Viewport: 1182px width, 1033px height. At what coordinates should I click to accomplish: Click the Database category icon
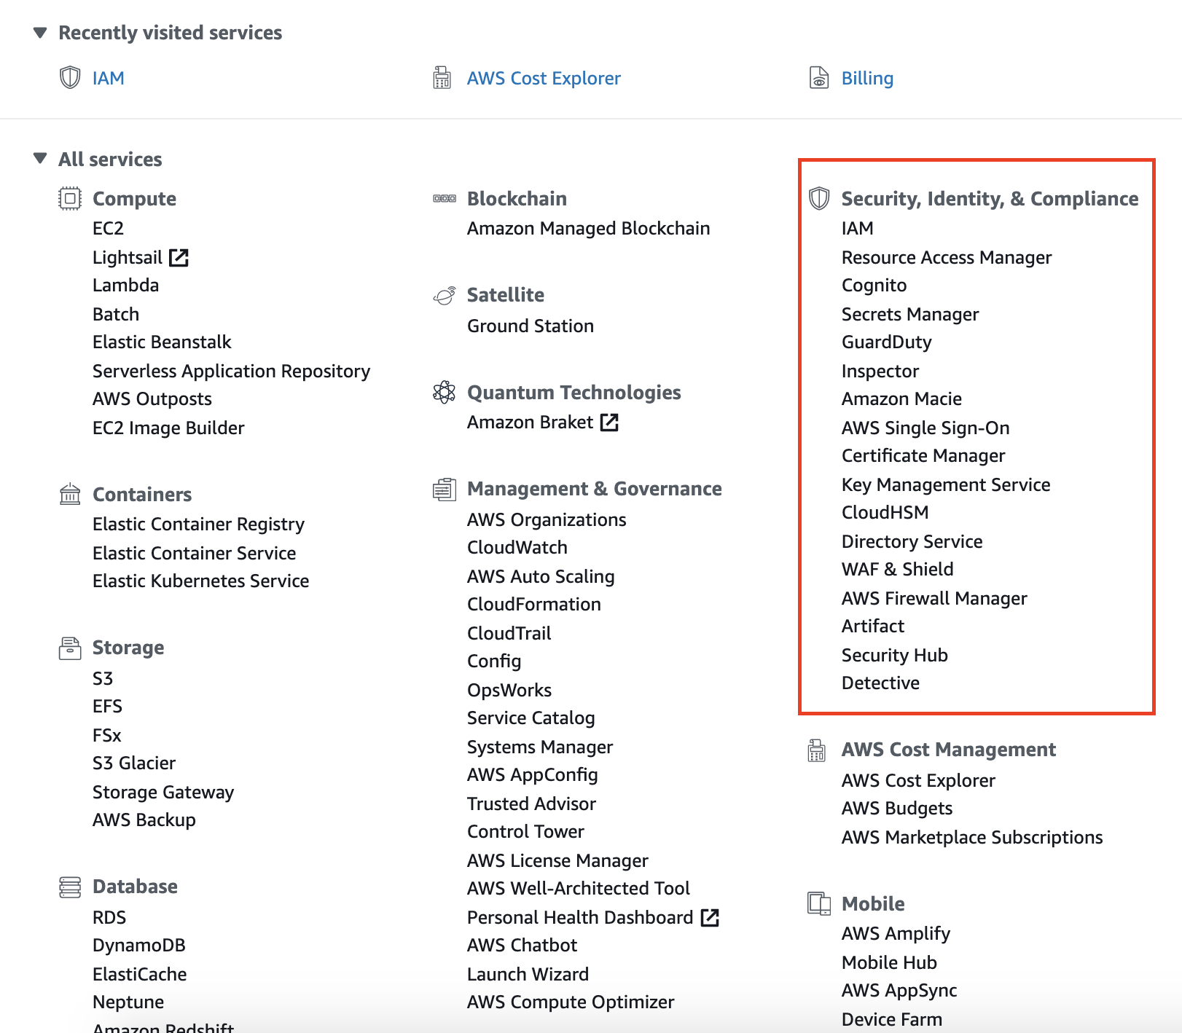70,887
